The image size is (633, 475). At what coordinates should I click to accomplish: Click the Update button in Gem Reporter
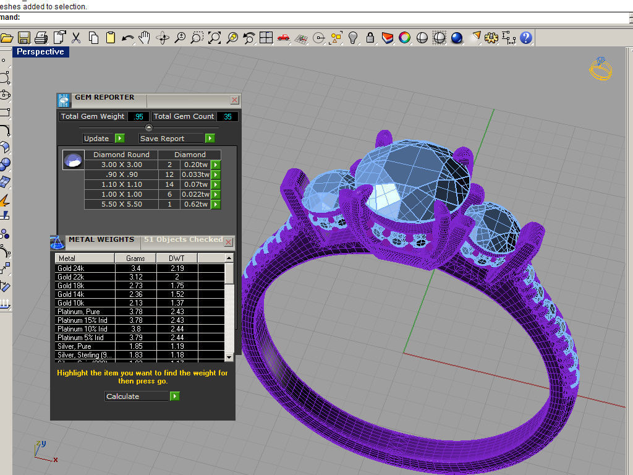[x=103, y=139]
